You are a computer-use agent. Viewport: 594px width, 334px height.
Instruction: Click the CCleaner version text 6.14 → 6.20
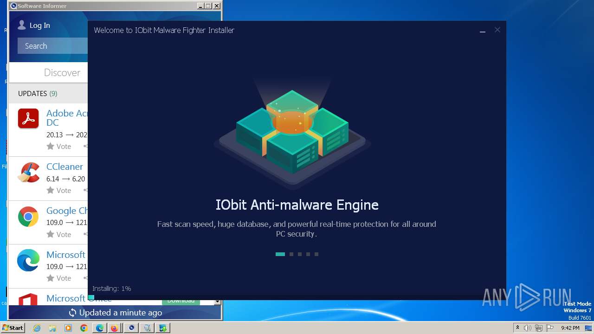(66, 179)
